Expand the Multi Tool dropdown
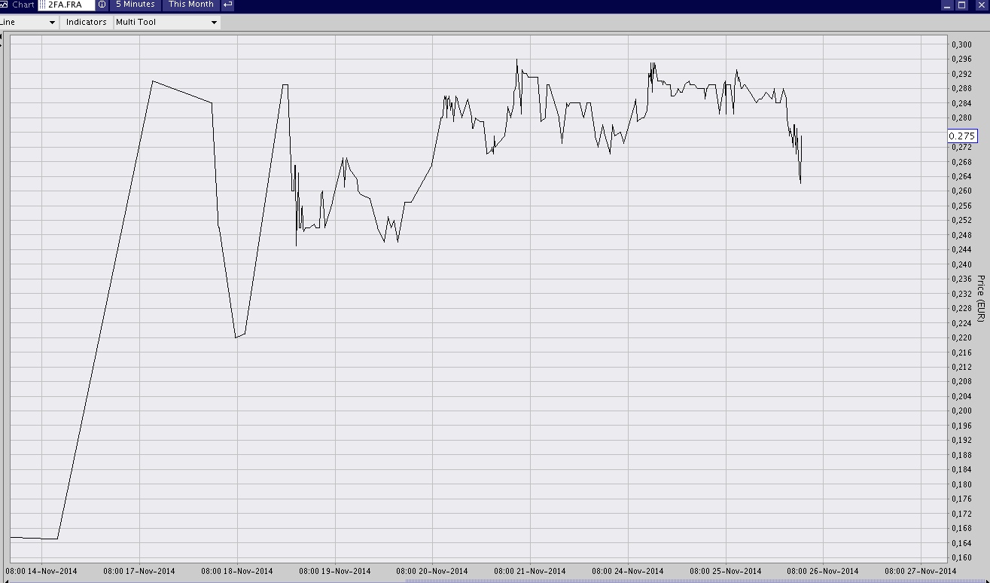This screenshot has height=583, width=990. [x=166, y=23]
